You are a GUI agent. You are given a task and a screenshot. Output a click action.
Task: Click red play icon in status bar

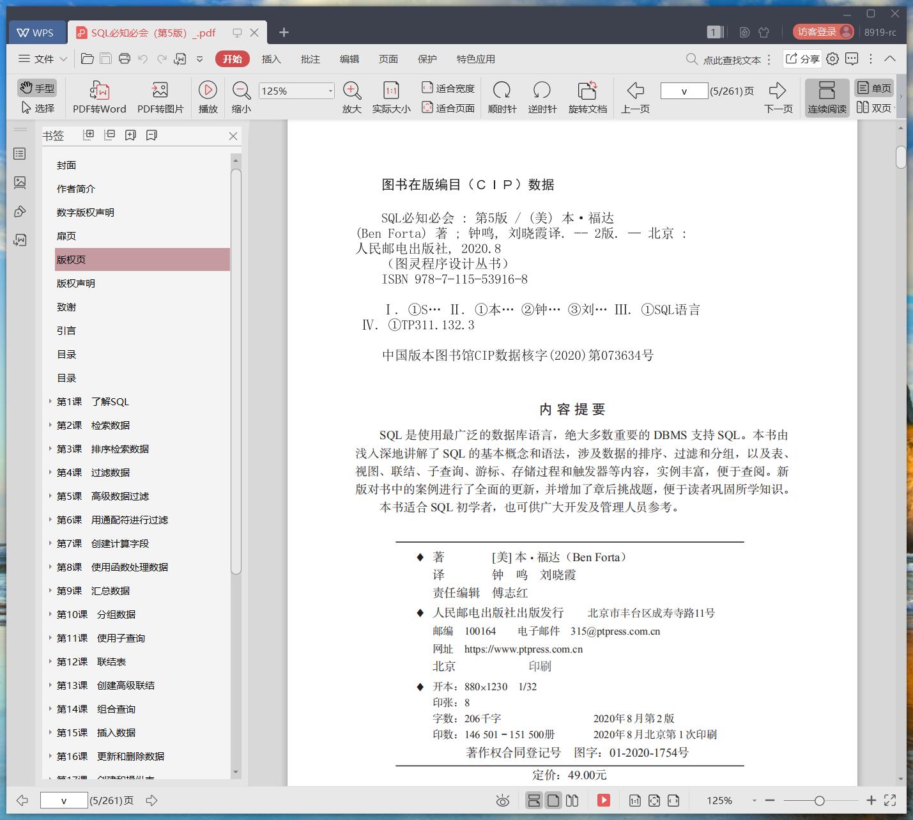point(604,800)
